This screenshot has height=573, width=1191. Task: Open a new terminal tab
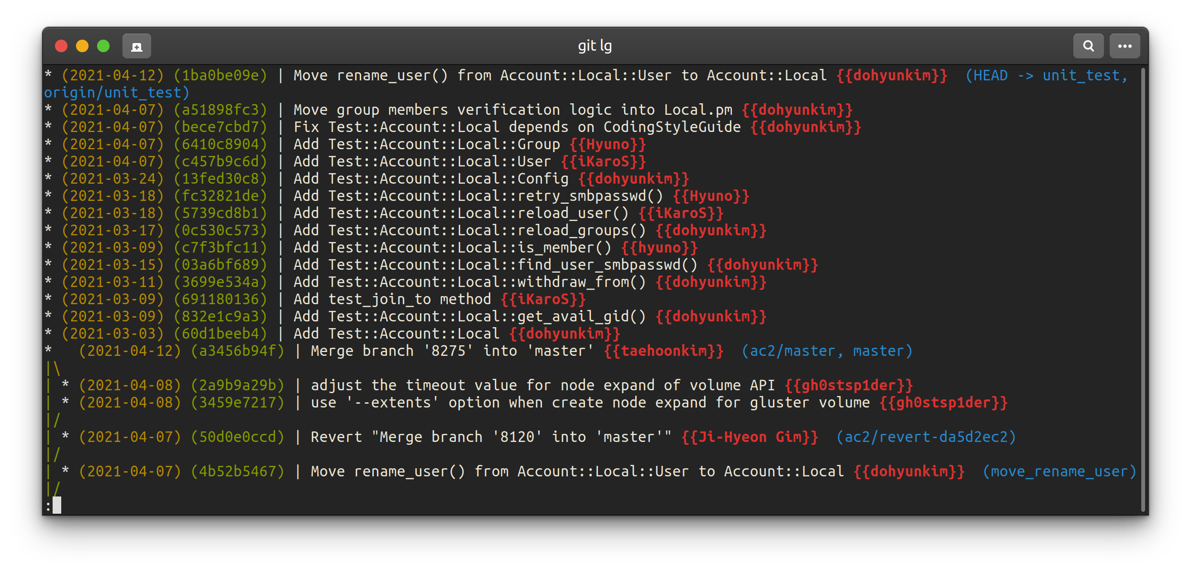tap(136, 45)
